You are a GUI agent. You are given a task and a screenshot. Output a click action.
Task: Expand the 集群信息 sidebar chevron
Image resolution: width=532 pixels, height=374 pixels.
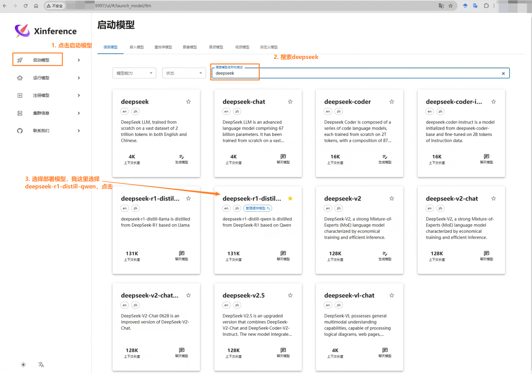point(79,113)
